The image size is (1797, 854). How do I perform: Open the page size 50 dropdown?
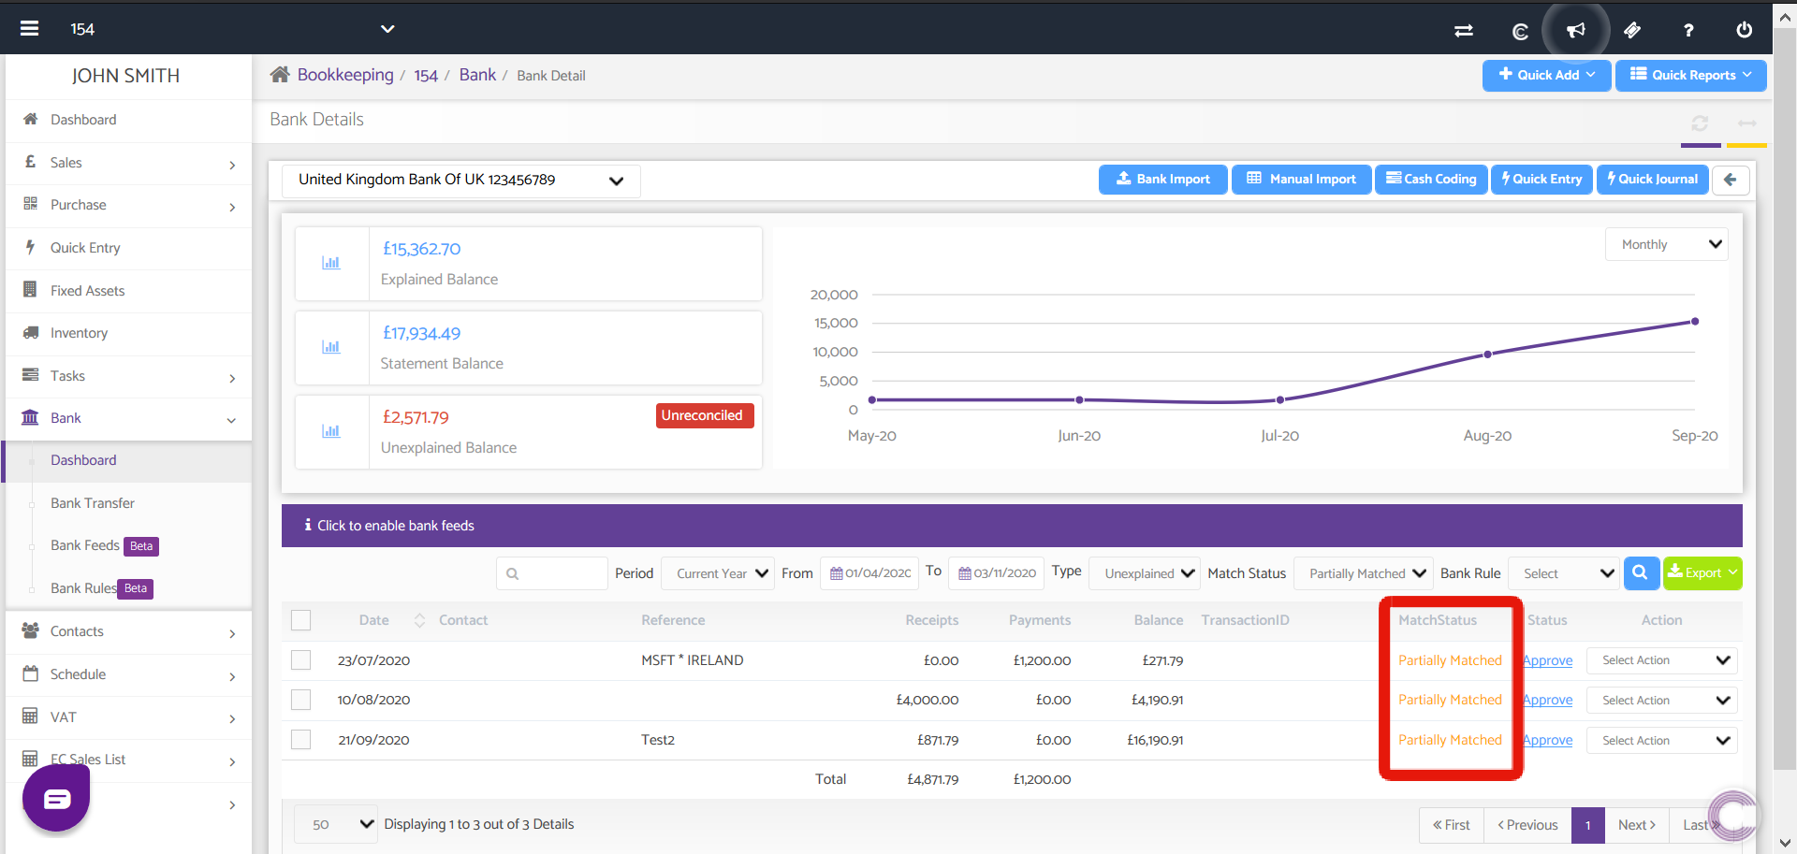(337, 824)
